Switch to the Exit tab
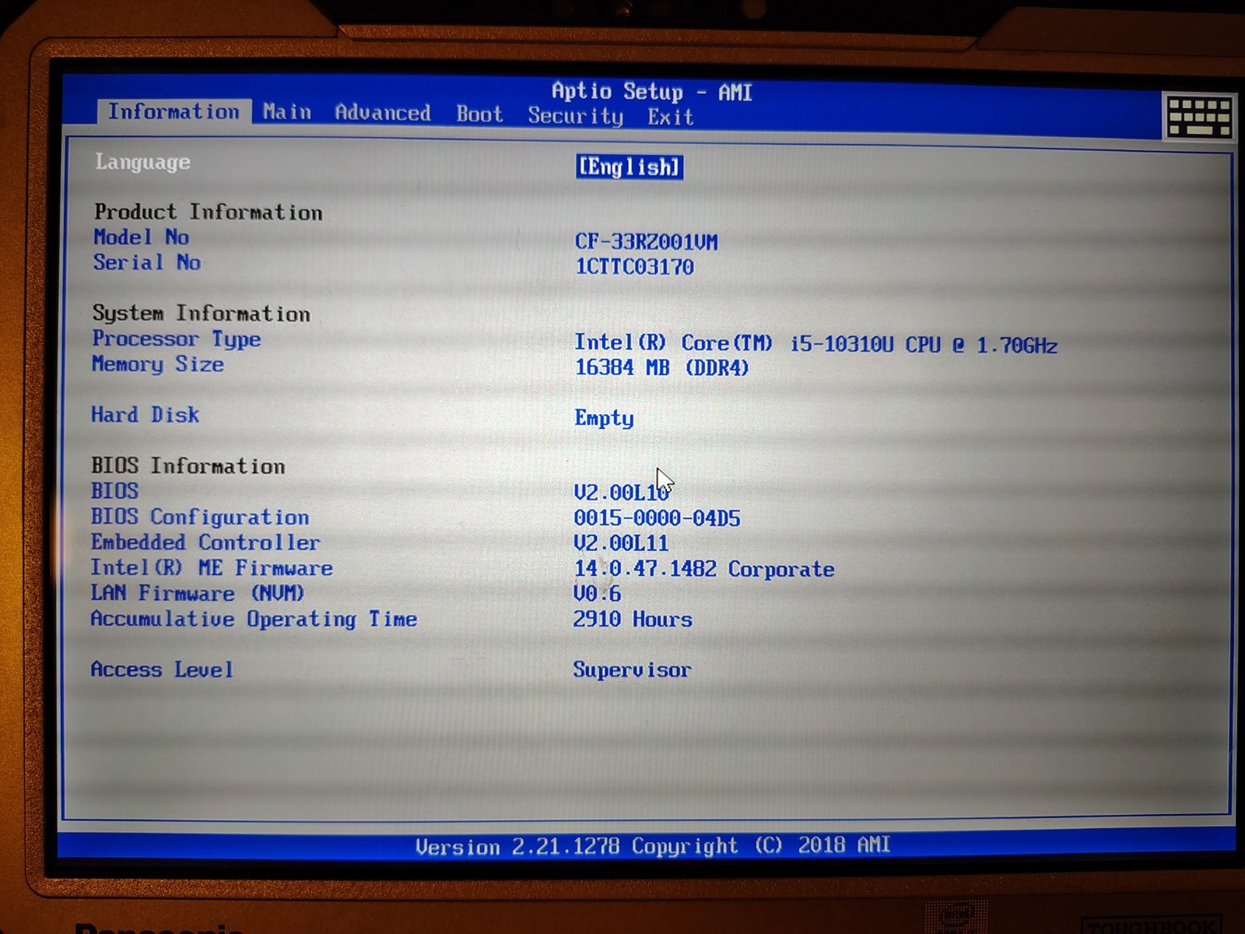Viewport: 1245px width, 934px height. tap(670, 117)
